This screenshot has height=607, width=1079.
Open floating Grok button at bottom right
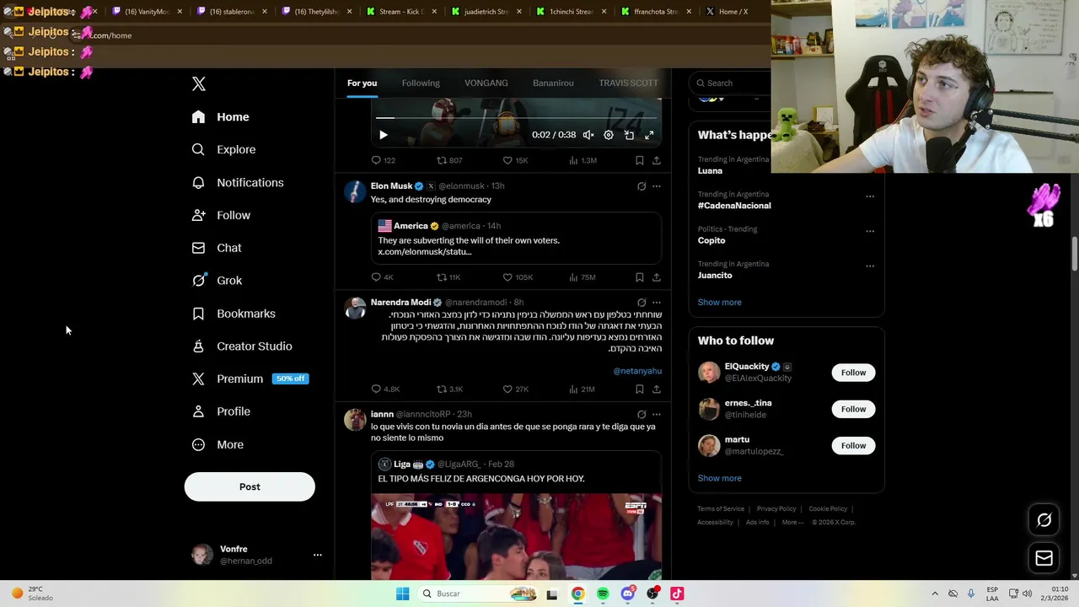coord(1044,520)
